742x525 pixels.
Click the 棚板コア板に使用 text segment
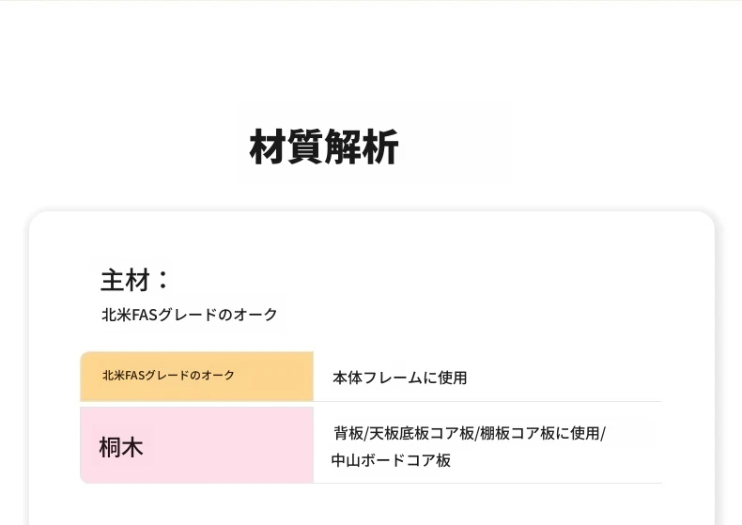coord(540,433)
